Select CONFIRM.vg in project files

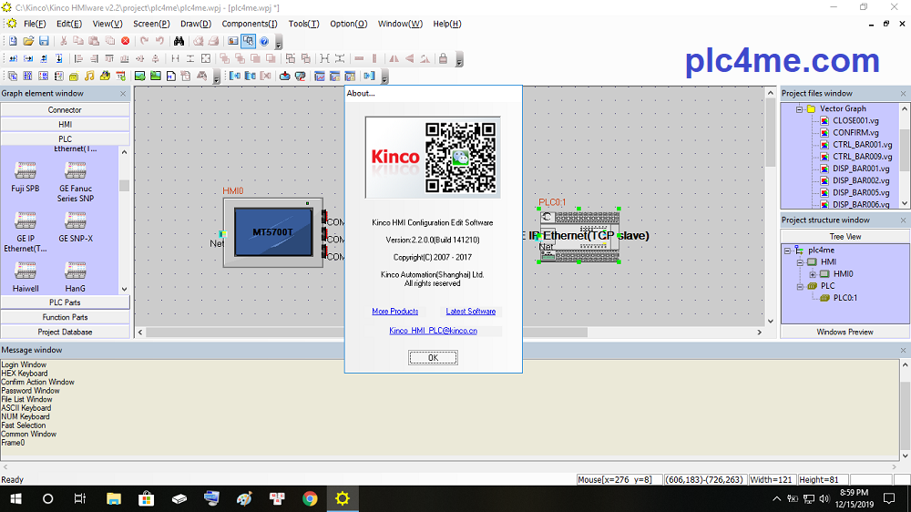tap(855, 133)
